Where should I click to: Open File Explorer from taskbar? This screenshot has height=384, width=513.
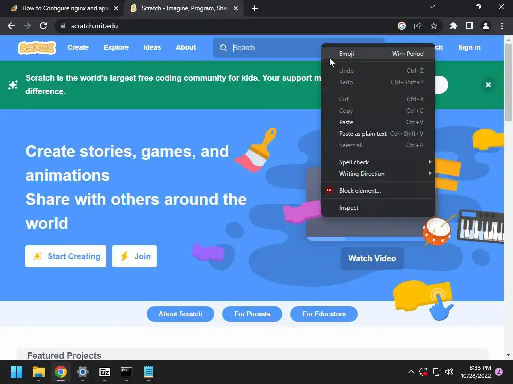pyautogui.click(x=38, y=372)
